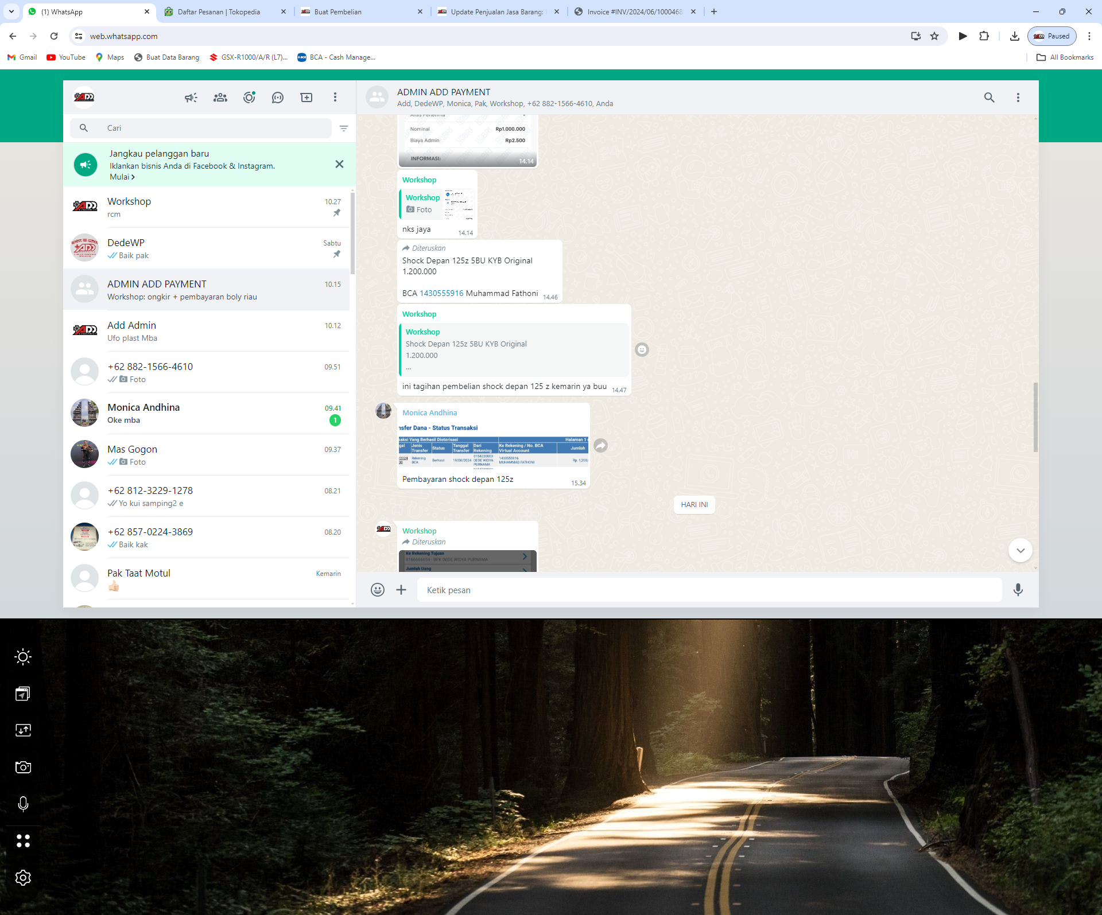Start a new chat with the plus icon
The height and width of the screenshot is (915, 1102).
click(x=306, y=98)
